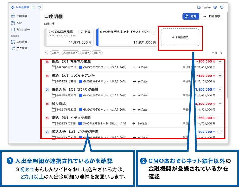
Task: Expand the 入出金区分 filter dropdown
Action: coord(70,53)
